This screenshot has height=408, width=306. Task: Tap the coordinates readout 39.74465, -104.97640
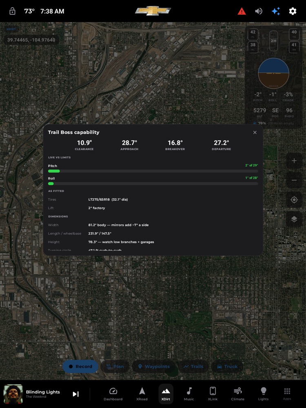(x=31, y=40)
